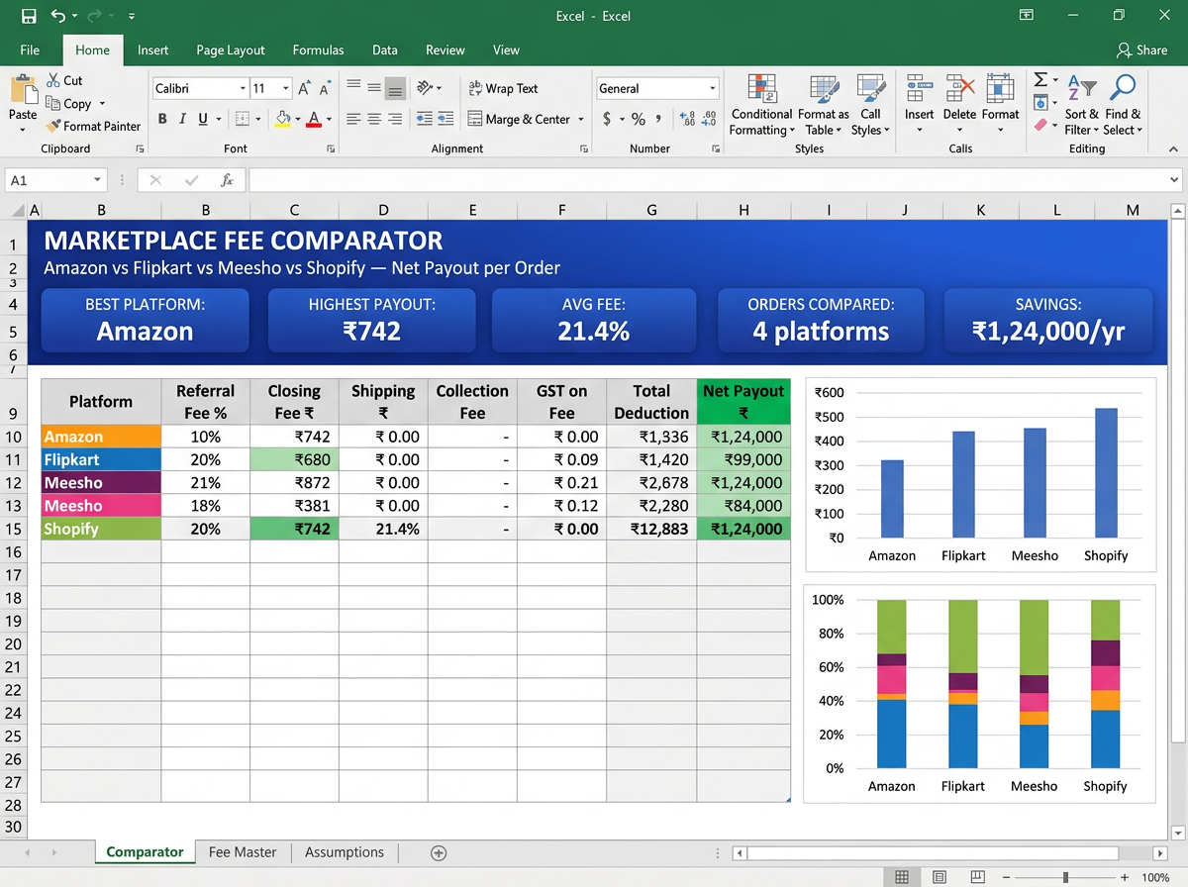Image resolution: width=1188 pixels, height=887 pixels.
Task: Click the Fill down icon in Editing
Action: click(x=1040, y=102)
